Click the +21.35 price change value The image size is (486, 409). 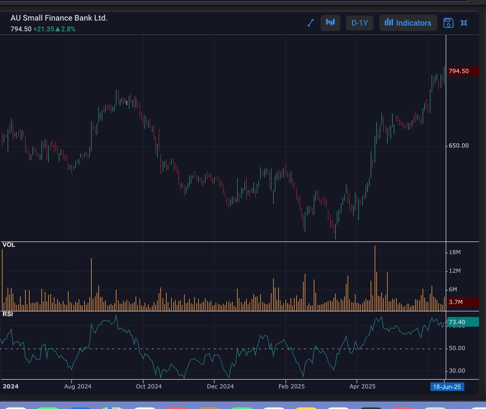(x=44, y=29)
